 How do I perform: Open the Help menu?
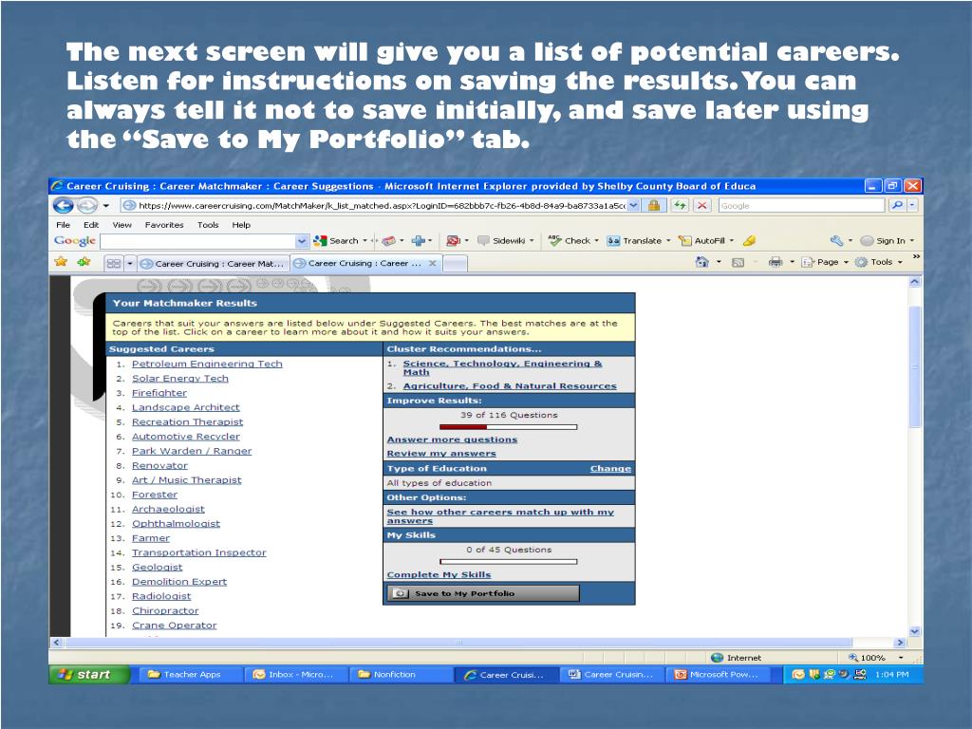point(241,225)
